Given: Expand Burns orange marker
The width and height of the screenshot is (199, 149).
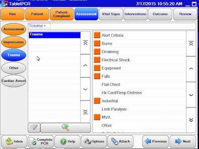Looking at the screenshot, I should tap(97, 43).
